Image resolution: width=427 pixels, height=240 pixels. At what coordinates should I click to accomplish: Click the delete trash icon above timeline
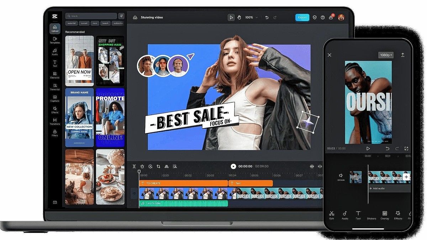pyautogui.click(x=142, y=166)
